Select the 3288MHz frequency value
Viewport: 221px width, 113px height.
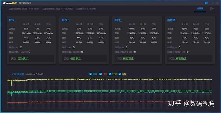(x=143, y=33)
